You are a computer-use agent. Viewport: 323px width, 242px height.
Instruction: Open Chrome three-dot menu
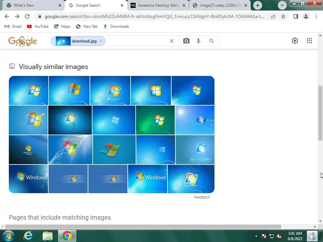pos(316,16)
